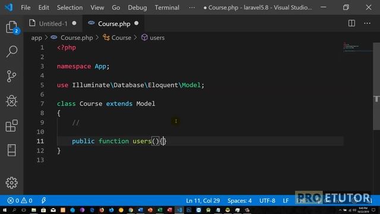Click the vertical editor scrollbar

coord(376,86)
